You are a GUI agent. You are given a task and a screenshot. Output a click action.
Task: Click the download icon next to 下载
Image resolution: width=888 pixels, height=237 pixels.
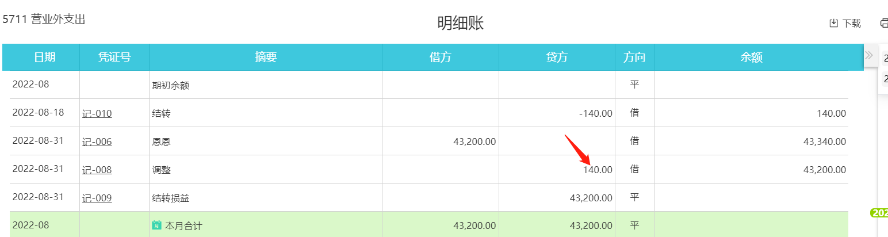pyautogui.click(x=833, y=24)
